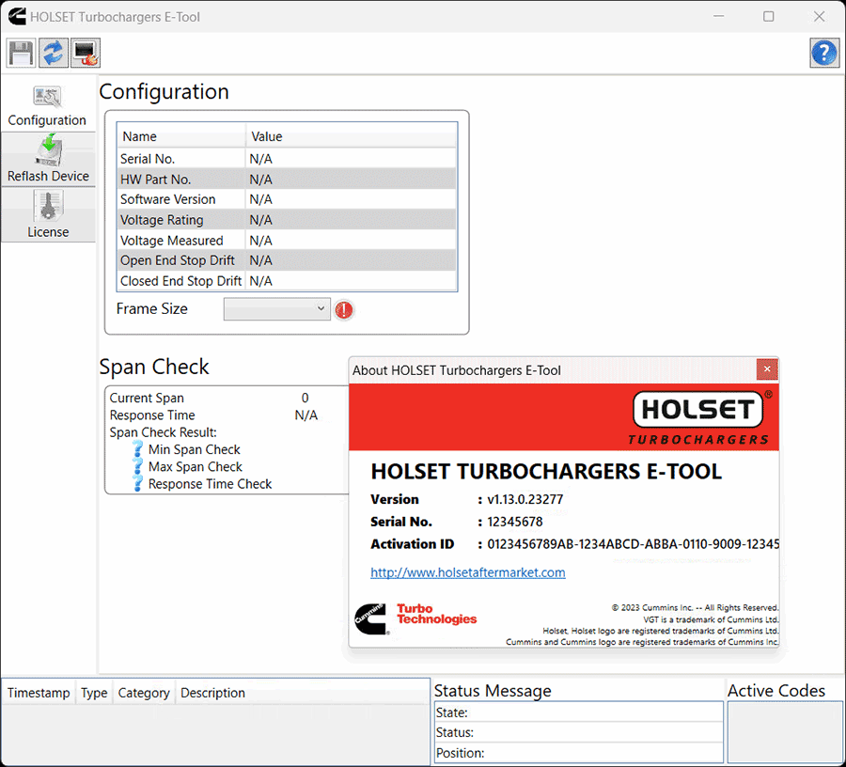This screenshot has height=767, width=846.
Task: Click the Active Codes list box
Action: (785, 732)
